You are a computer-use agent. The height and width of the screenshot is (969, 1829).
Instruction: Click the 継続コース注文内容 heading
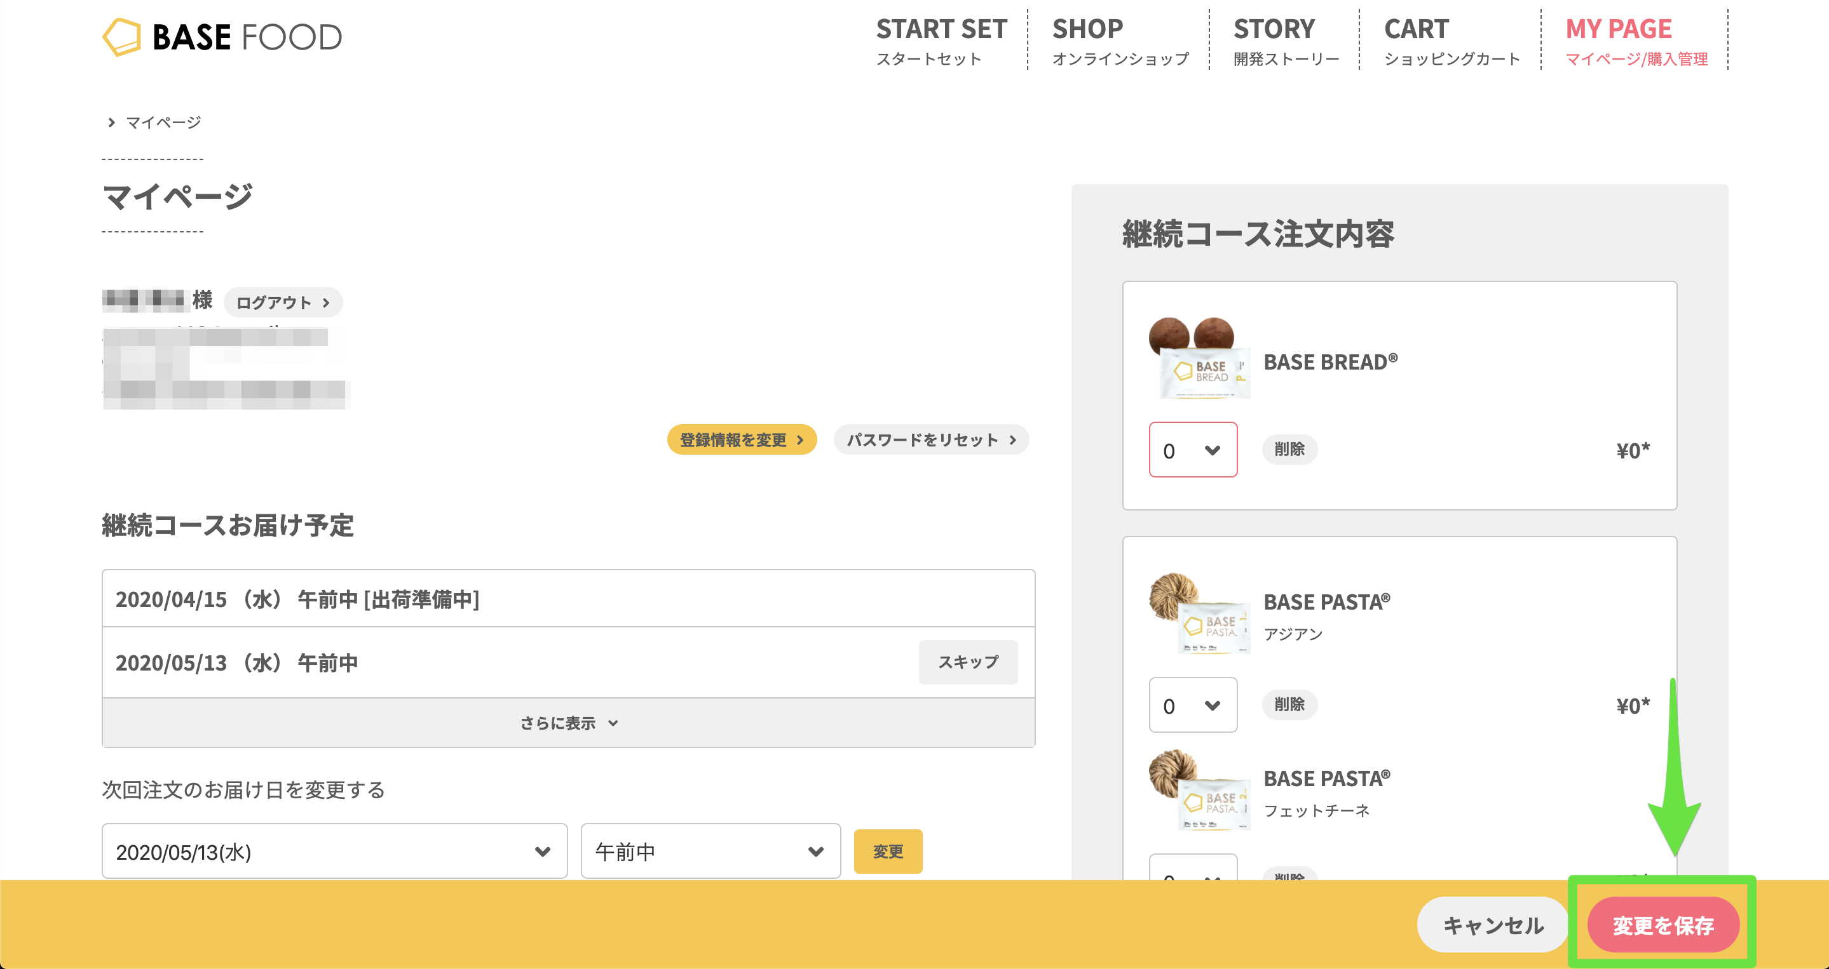click(1258, 234)
